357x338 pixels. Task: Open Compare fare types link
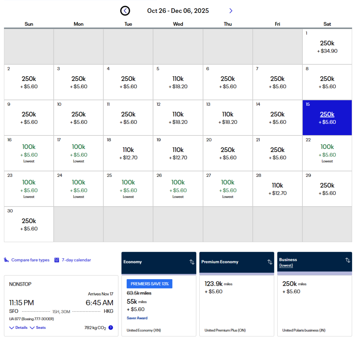pyautogui.click(x=30, y=260)
